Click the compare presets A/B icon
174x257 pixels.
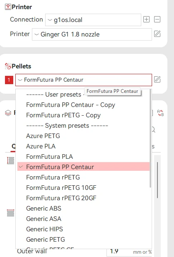[161, 113]
